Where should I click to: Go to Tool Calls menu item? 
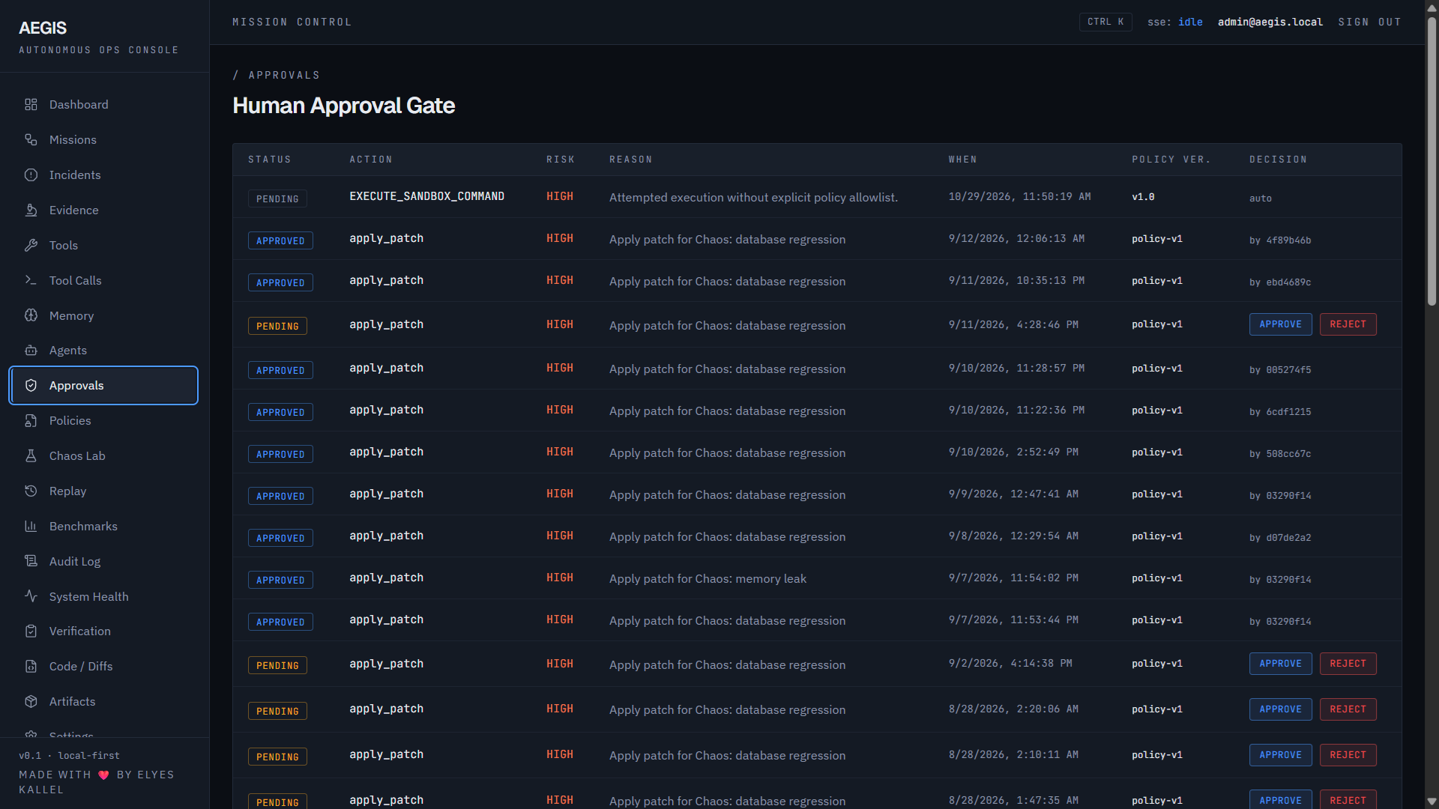(103, 280)
